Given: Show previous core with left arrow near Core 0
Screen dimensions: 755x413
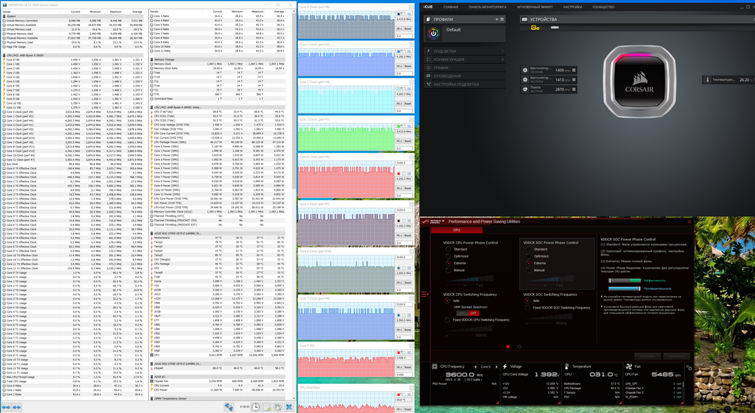Looking at the screenshot, I should [475, 367].
